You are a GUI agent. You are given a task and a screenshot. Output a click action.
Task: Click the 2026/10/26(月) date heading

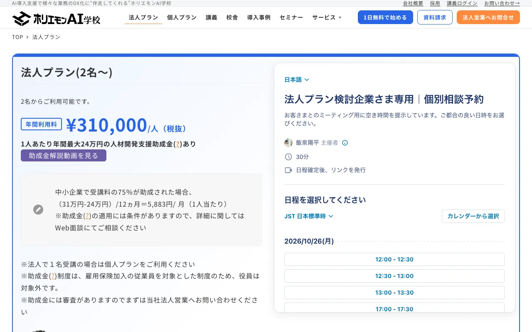309,241
